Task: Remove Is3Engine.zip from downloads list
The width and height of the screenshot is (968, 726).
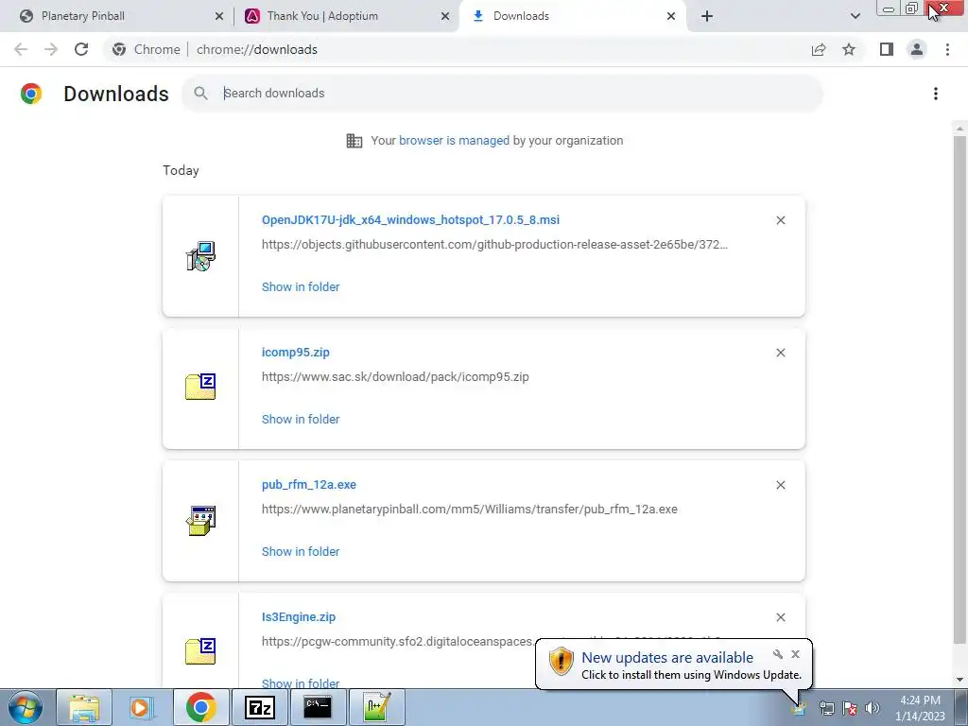Action: click(x=780, y=617)
